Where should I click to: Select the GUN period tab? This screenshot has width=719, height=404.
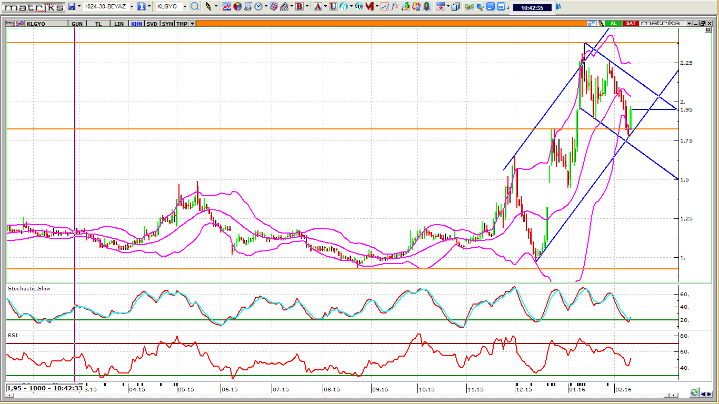click(77, 24)
